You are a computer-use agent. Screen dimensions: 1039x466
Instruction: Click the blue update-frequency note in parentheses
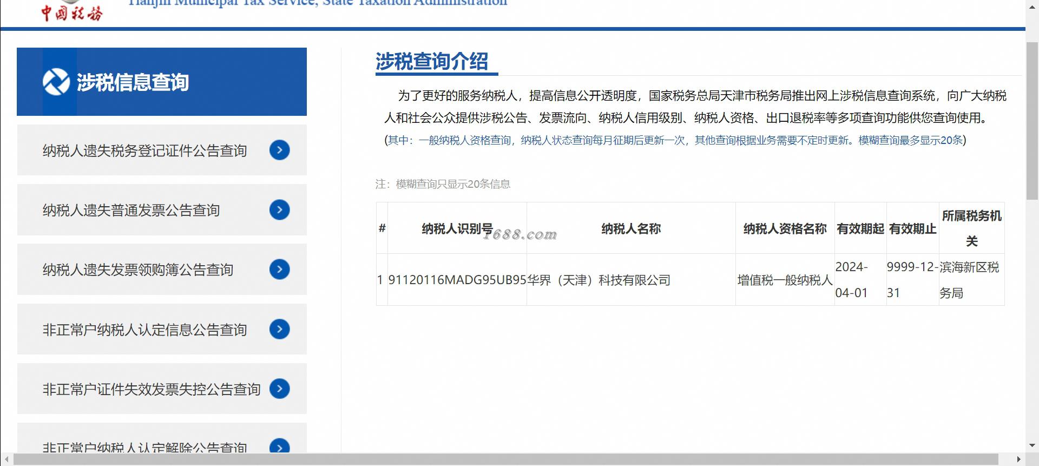(675, 140)
